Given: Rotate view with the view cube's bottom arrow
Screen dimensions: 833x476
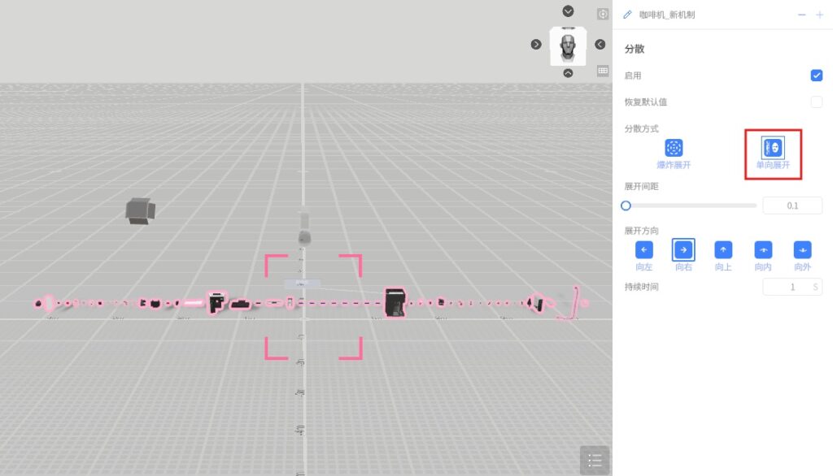Looking at the screenshot, I should (568, 73).
